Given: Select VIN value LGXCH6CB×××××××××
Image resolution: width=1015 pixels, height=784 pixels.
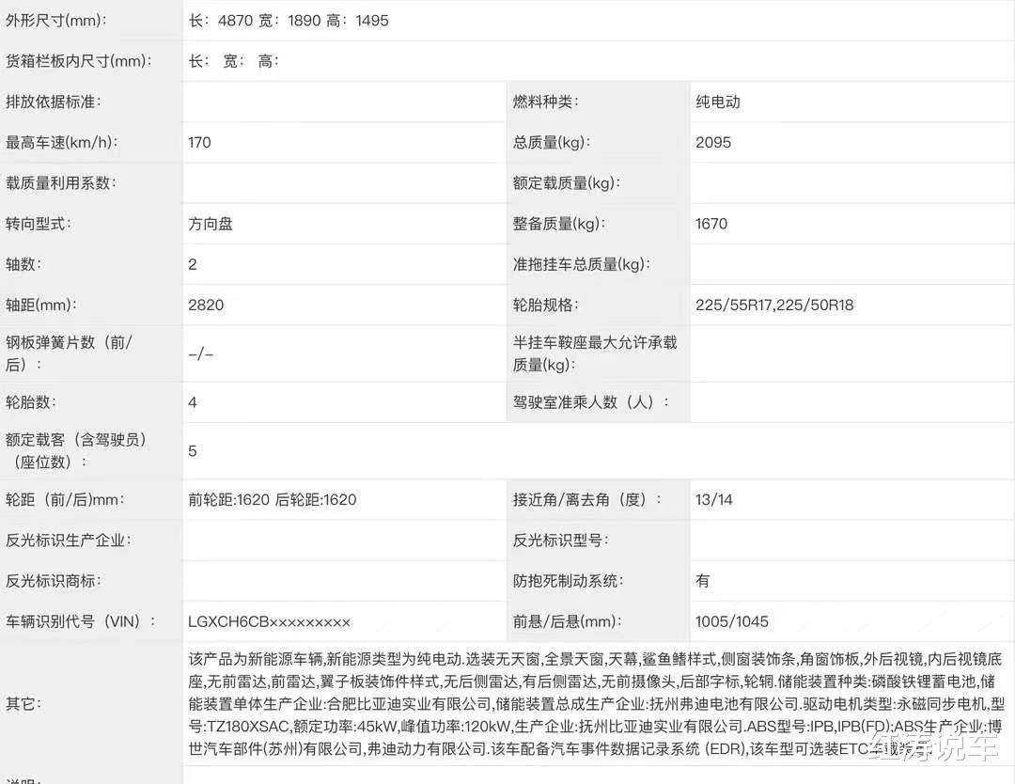Looking at the screenshot, I should tap(270, 622).
